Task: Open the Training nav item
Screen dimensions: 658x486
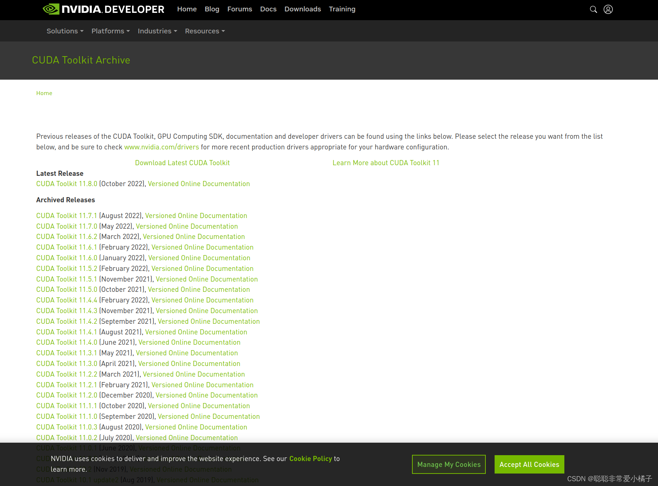Action: click(342, 9)
